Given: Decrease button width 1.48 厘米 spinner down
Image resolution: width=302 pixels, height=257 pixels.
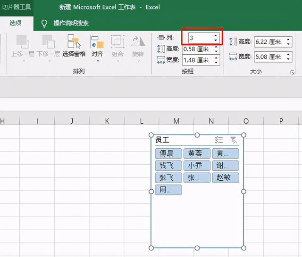Looking at the screenshot, I should (216, 63).
